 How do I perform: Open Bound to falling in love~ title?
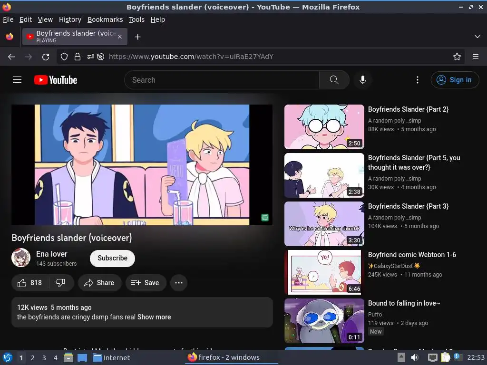(404, 303)
